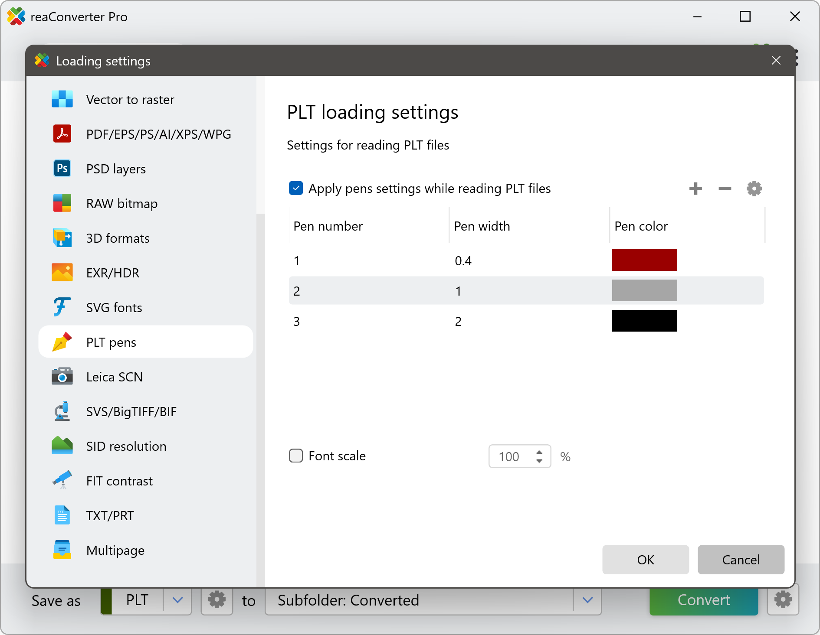Click the minus icon to remove pen
Screen dimensions: 820x635
[x=725, y=189]
